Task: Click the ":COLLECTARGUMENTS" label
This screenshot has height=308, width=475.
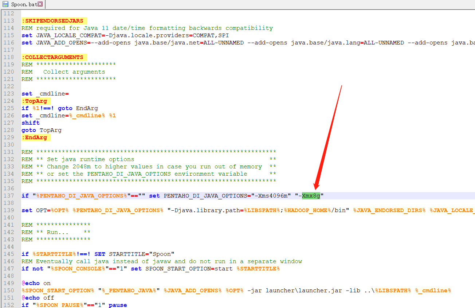Action: click(54, 57)
